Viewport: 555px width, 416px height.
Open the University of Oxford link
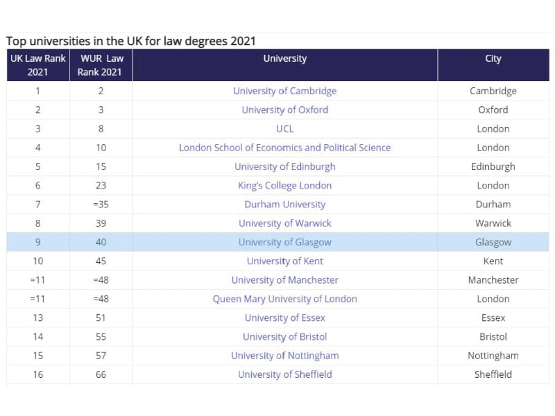(284, 110)
